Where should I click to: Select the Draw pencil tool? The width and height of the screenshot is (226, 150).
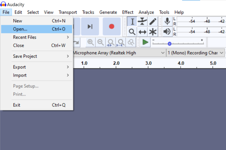tap(153, 21)
